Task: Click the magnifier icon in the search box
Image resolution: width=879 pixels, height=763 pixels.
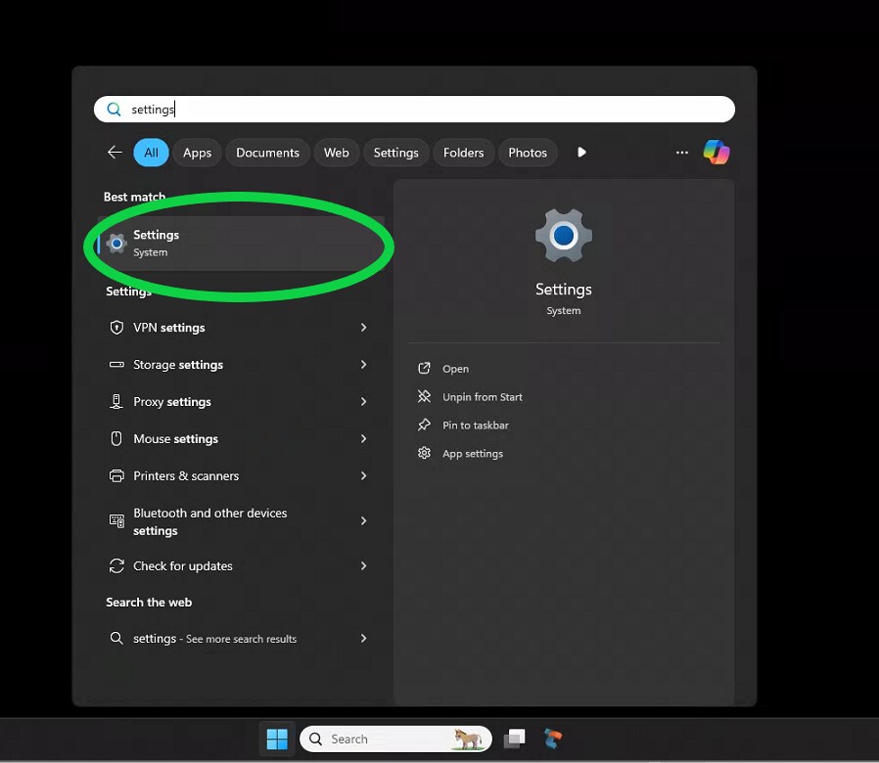Action: point(114,110)
